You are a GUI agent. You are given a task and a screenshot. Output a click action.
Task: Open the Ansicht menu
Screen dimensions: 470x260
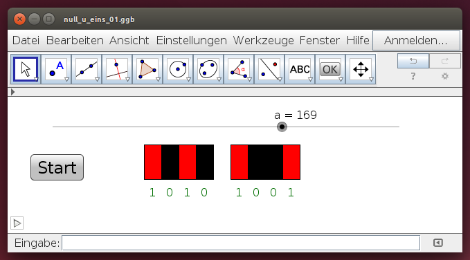coord(129,40)
